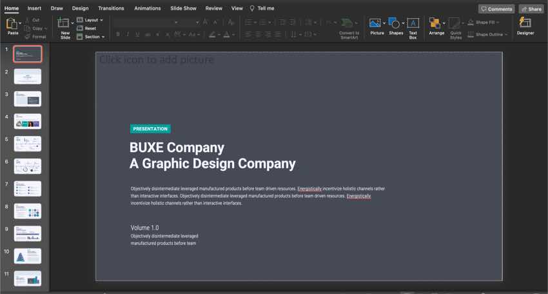Click the Reset slide icon

point(80,28)
